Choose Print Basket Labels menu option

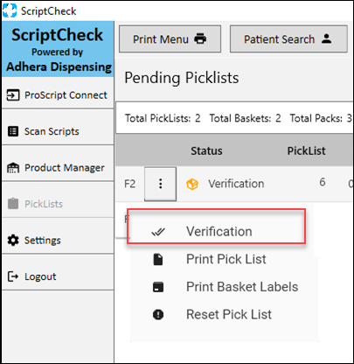click(242, 287)
